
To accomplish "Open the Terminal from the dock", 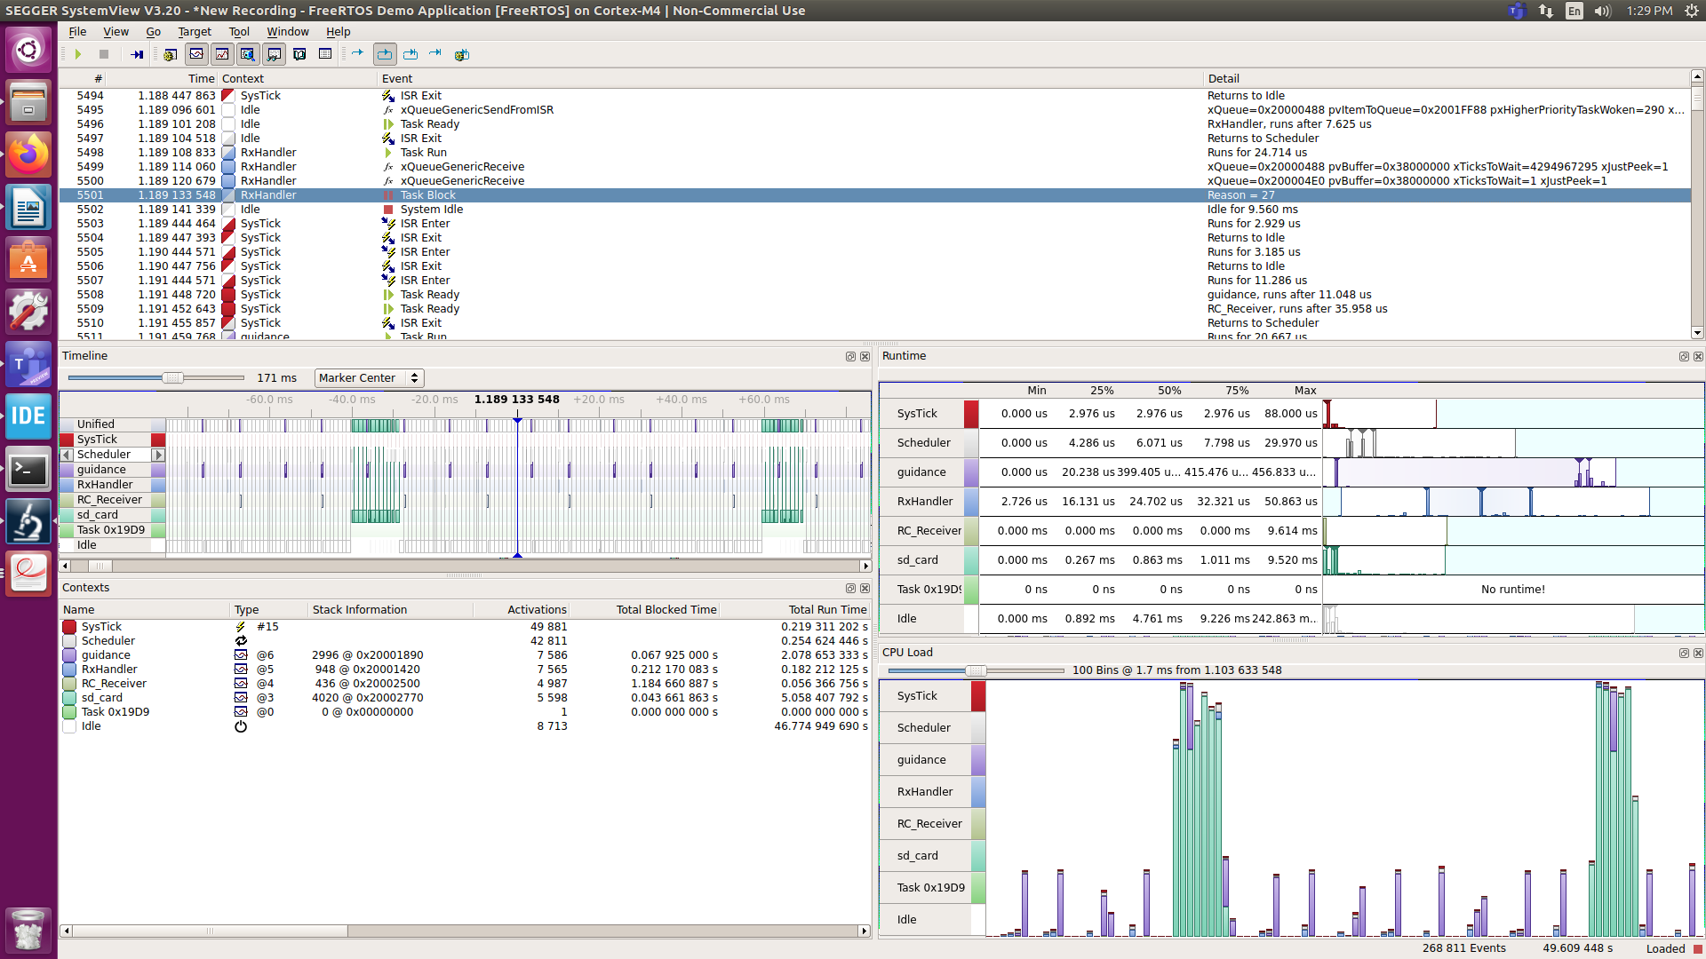I will 28,469.
